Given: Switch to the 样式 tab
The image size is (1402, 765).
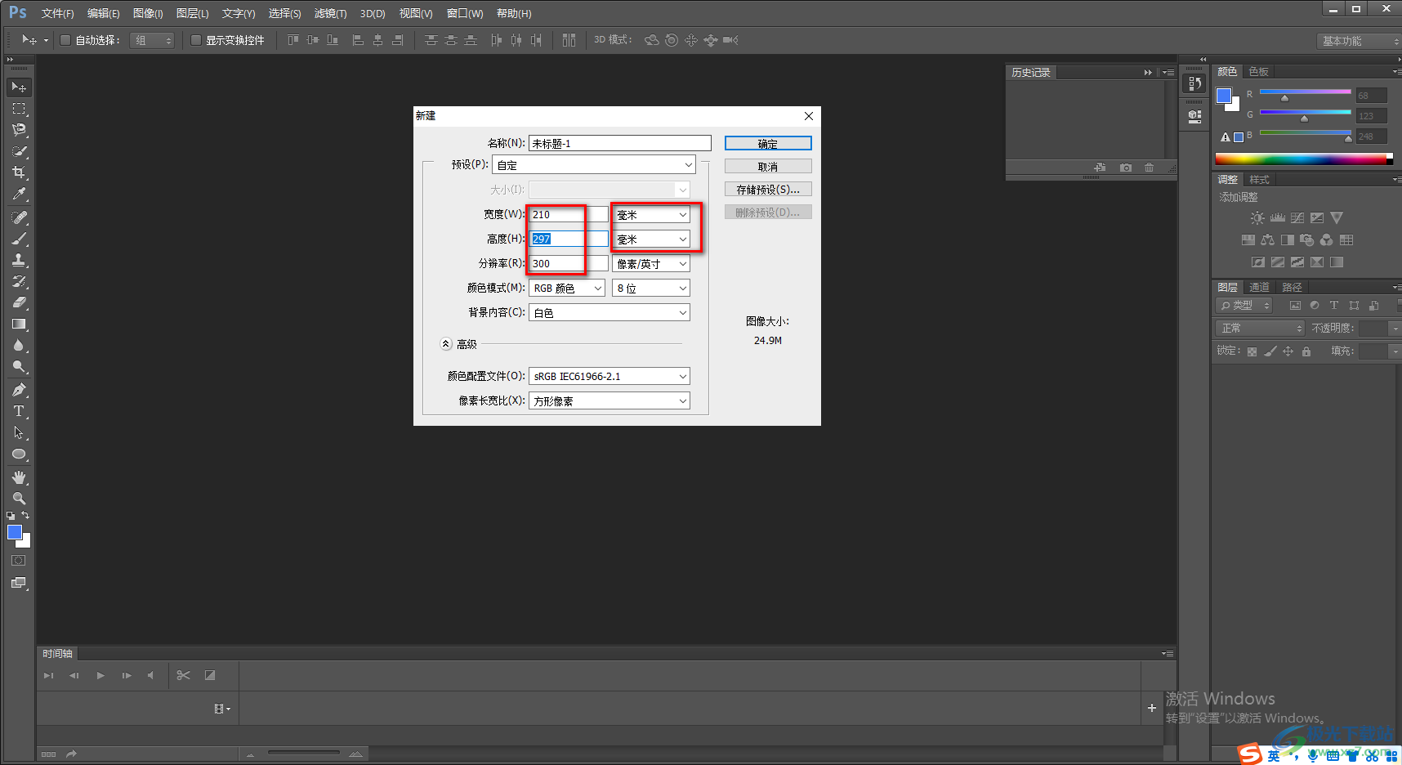Looking at the screenshot, I should 1259,180.
